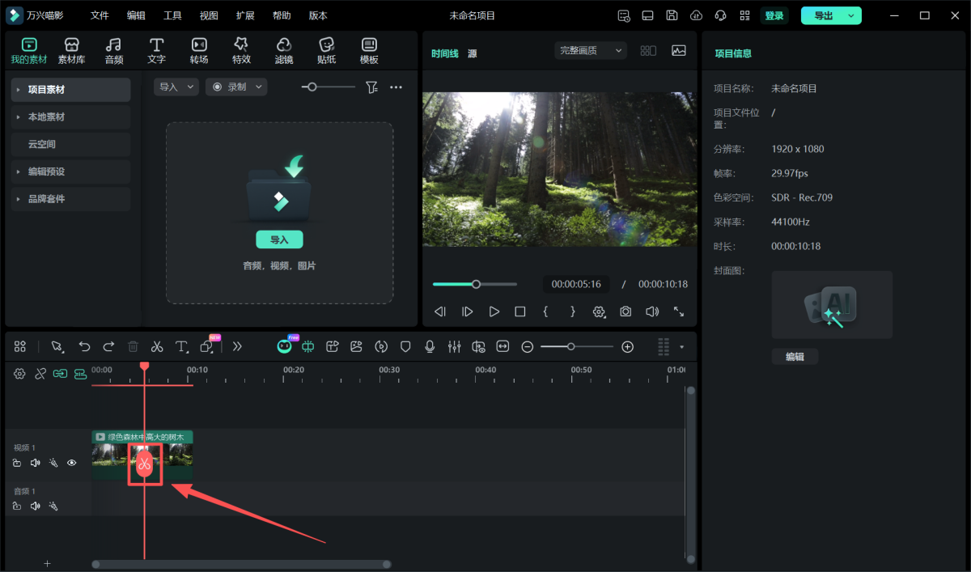Viewport: 971px width, 572px height.
Task: Click the microphone voiceover record icon
Action: (x=430, y=346)
